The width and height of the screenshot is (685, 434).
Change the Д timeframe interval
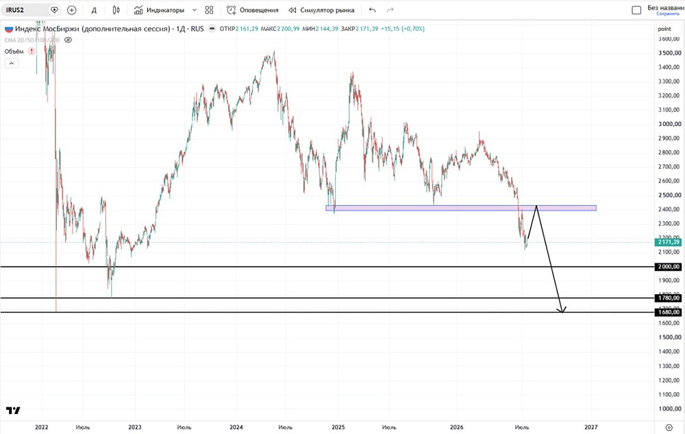[93, 10]
